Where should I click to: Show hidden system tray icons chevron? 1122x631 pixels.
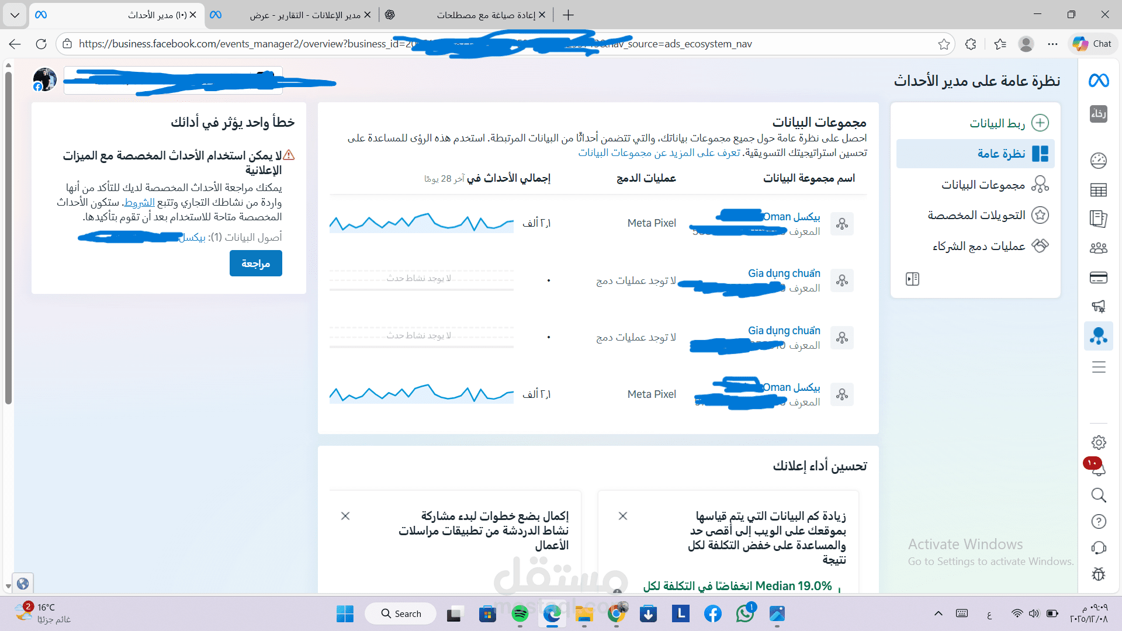(938, 613)
